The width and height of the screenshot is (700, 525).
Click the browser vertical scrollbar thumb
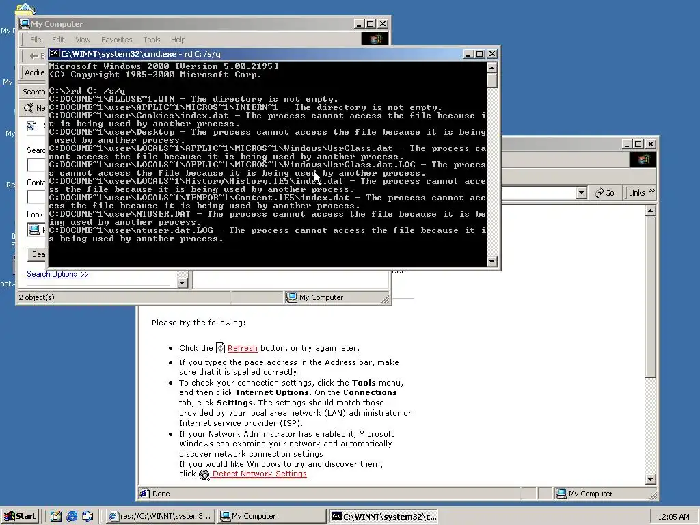click(651, 297)
